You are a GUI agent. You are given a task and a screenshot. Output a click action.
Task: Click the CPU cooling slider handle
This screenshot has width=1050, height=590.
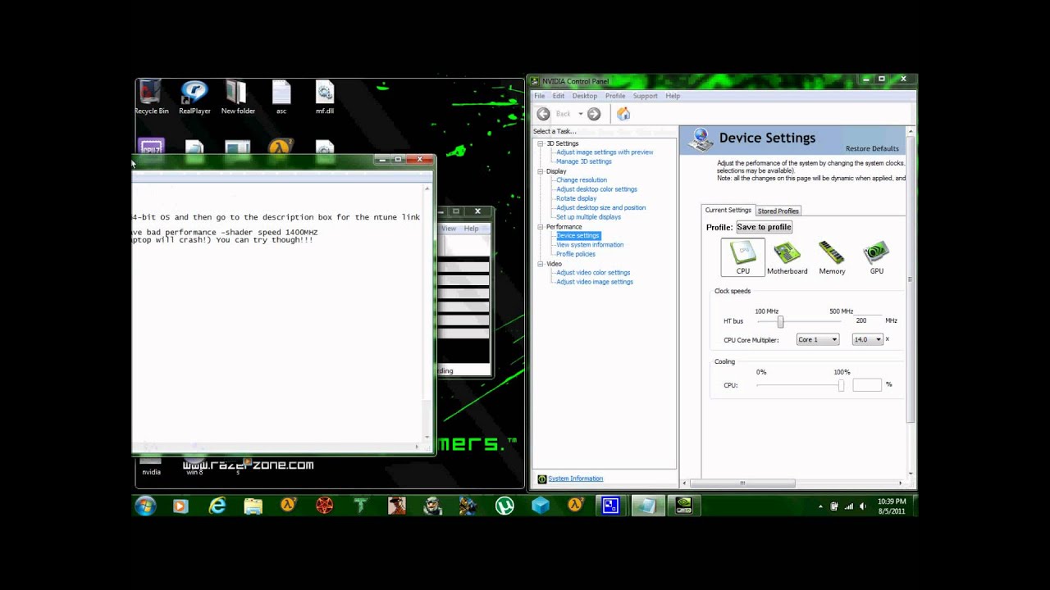pyautogui.click(x=841, y=385)
